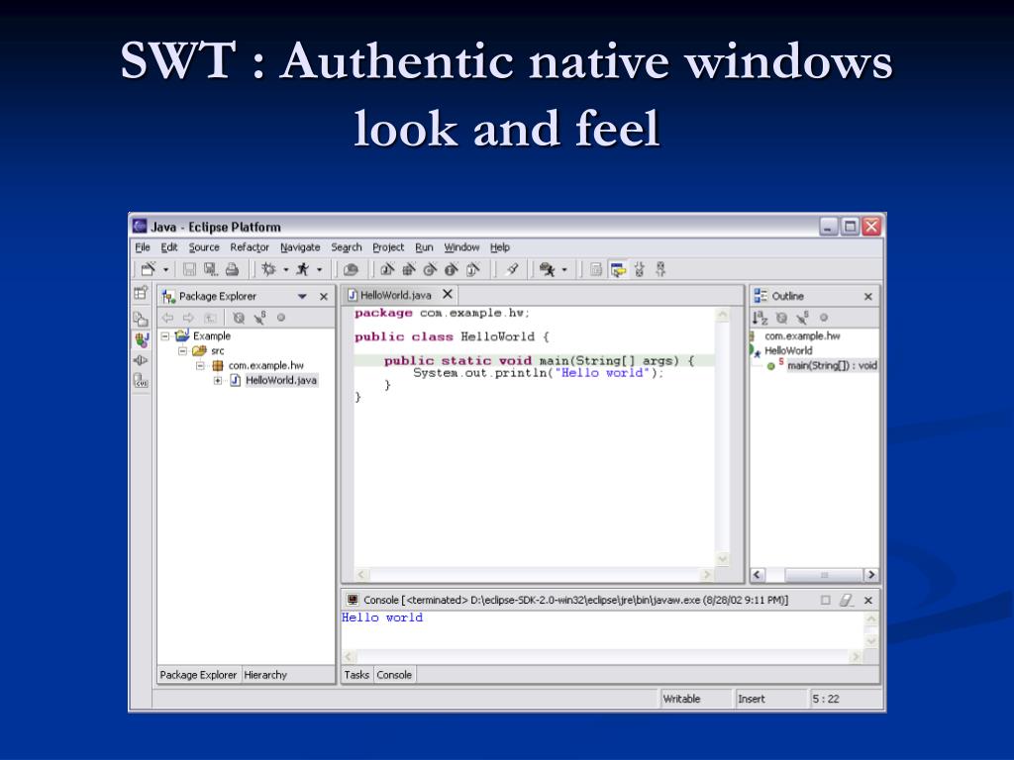Collapse the Example project node
This screenshot has width=1014, height=760.
pos(165,336)
